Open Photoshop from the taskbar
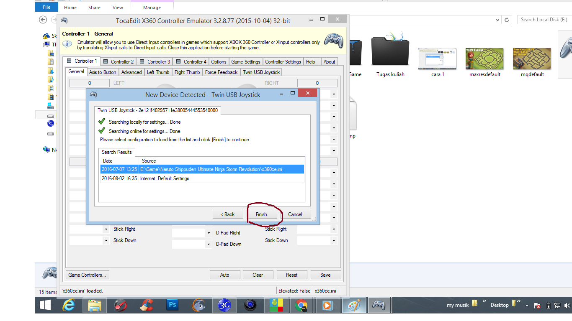 [173, 306]
